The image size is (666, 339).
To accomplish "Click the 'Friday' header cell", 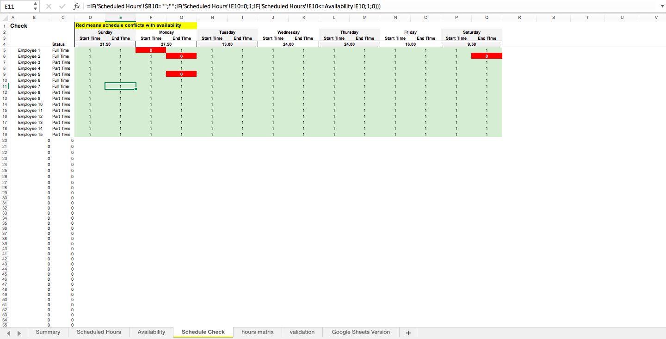I will [x=410, y=32].
